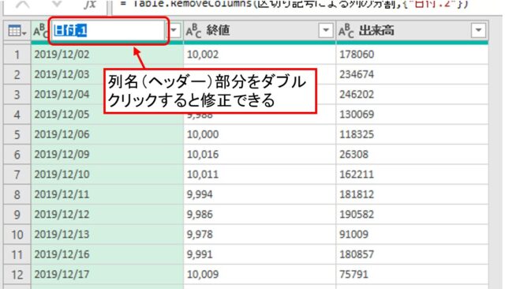Click the date cell 2019/12/16
505x289 pixels.
tap(107, 254)
